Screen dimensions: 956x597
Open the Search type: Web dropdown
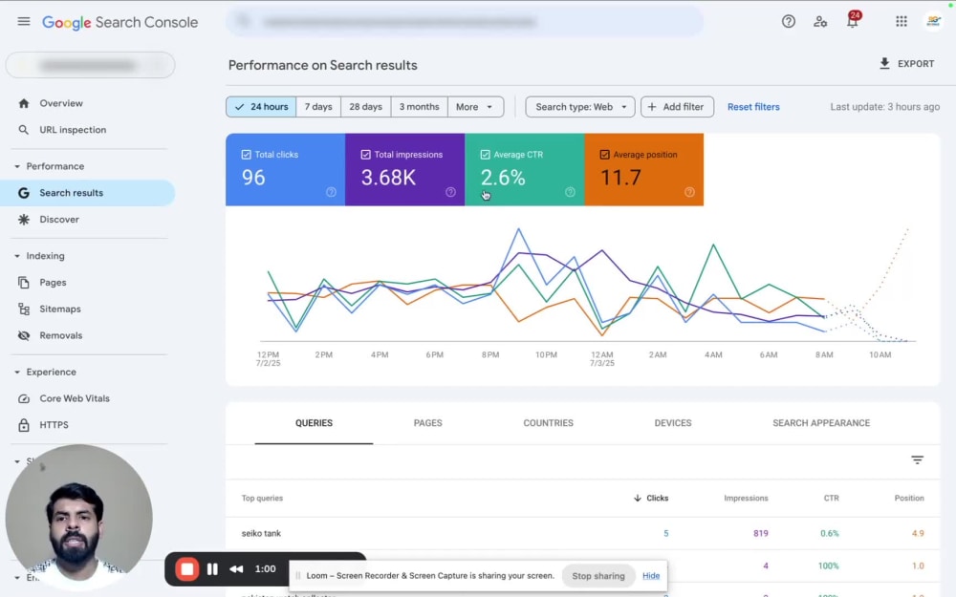(x=580, y=107)
